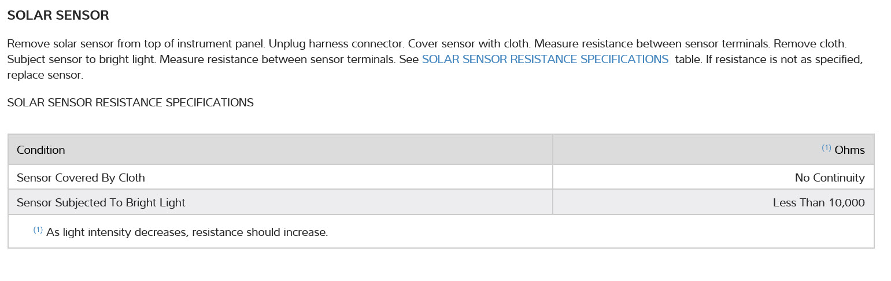The width and height of the screenshot is (891, 281).
Task: Click footnote marker (1) beside Ohms header
Action: click(x=826, y=148)
